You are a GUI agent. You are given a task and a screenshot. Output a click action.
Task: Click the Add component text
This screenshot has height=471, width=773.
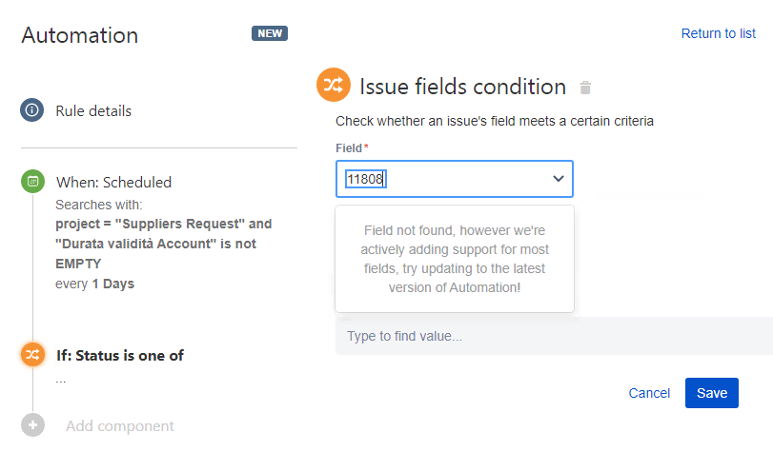[x=120, y=426]
